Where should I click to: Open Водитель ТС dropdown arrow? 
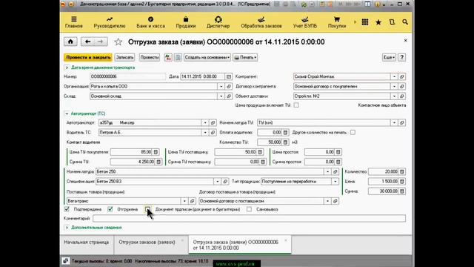pyautogui.click(x=205, y=132)
